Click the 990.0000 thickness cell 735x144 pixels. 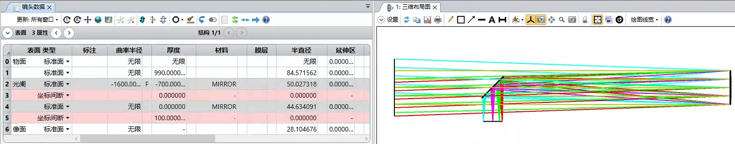(169, 73)
